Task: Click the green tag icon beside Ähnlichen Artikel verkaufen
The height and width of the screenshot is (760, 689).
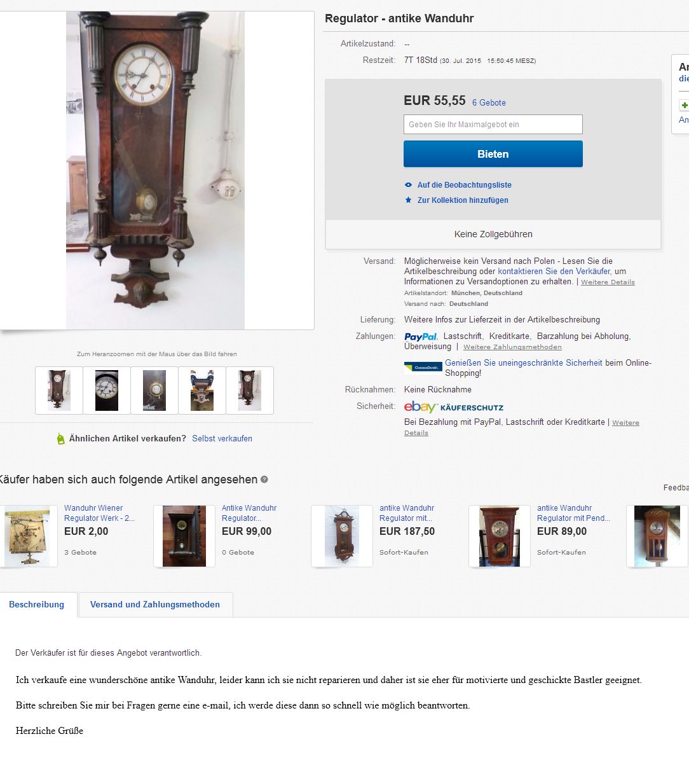Action: point(60,439)
